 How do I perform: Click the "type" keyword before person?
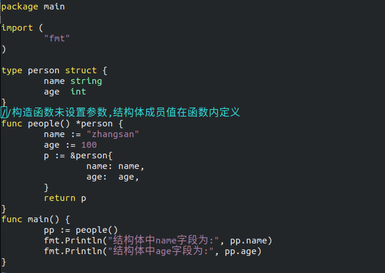pyautogui.click(x=12, y=70)
